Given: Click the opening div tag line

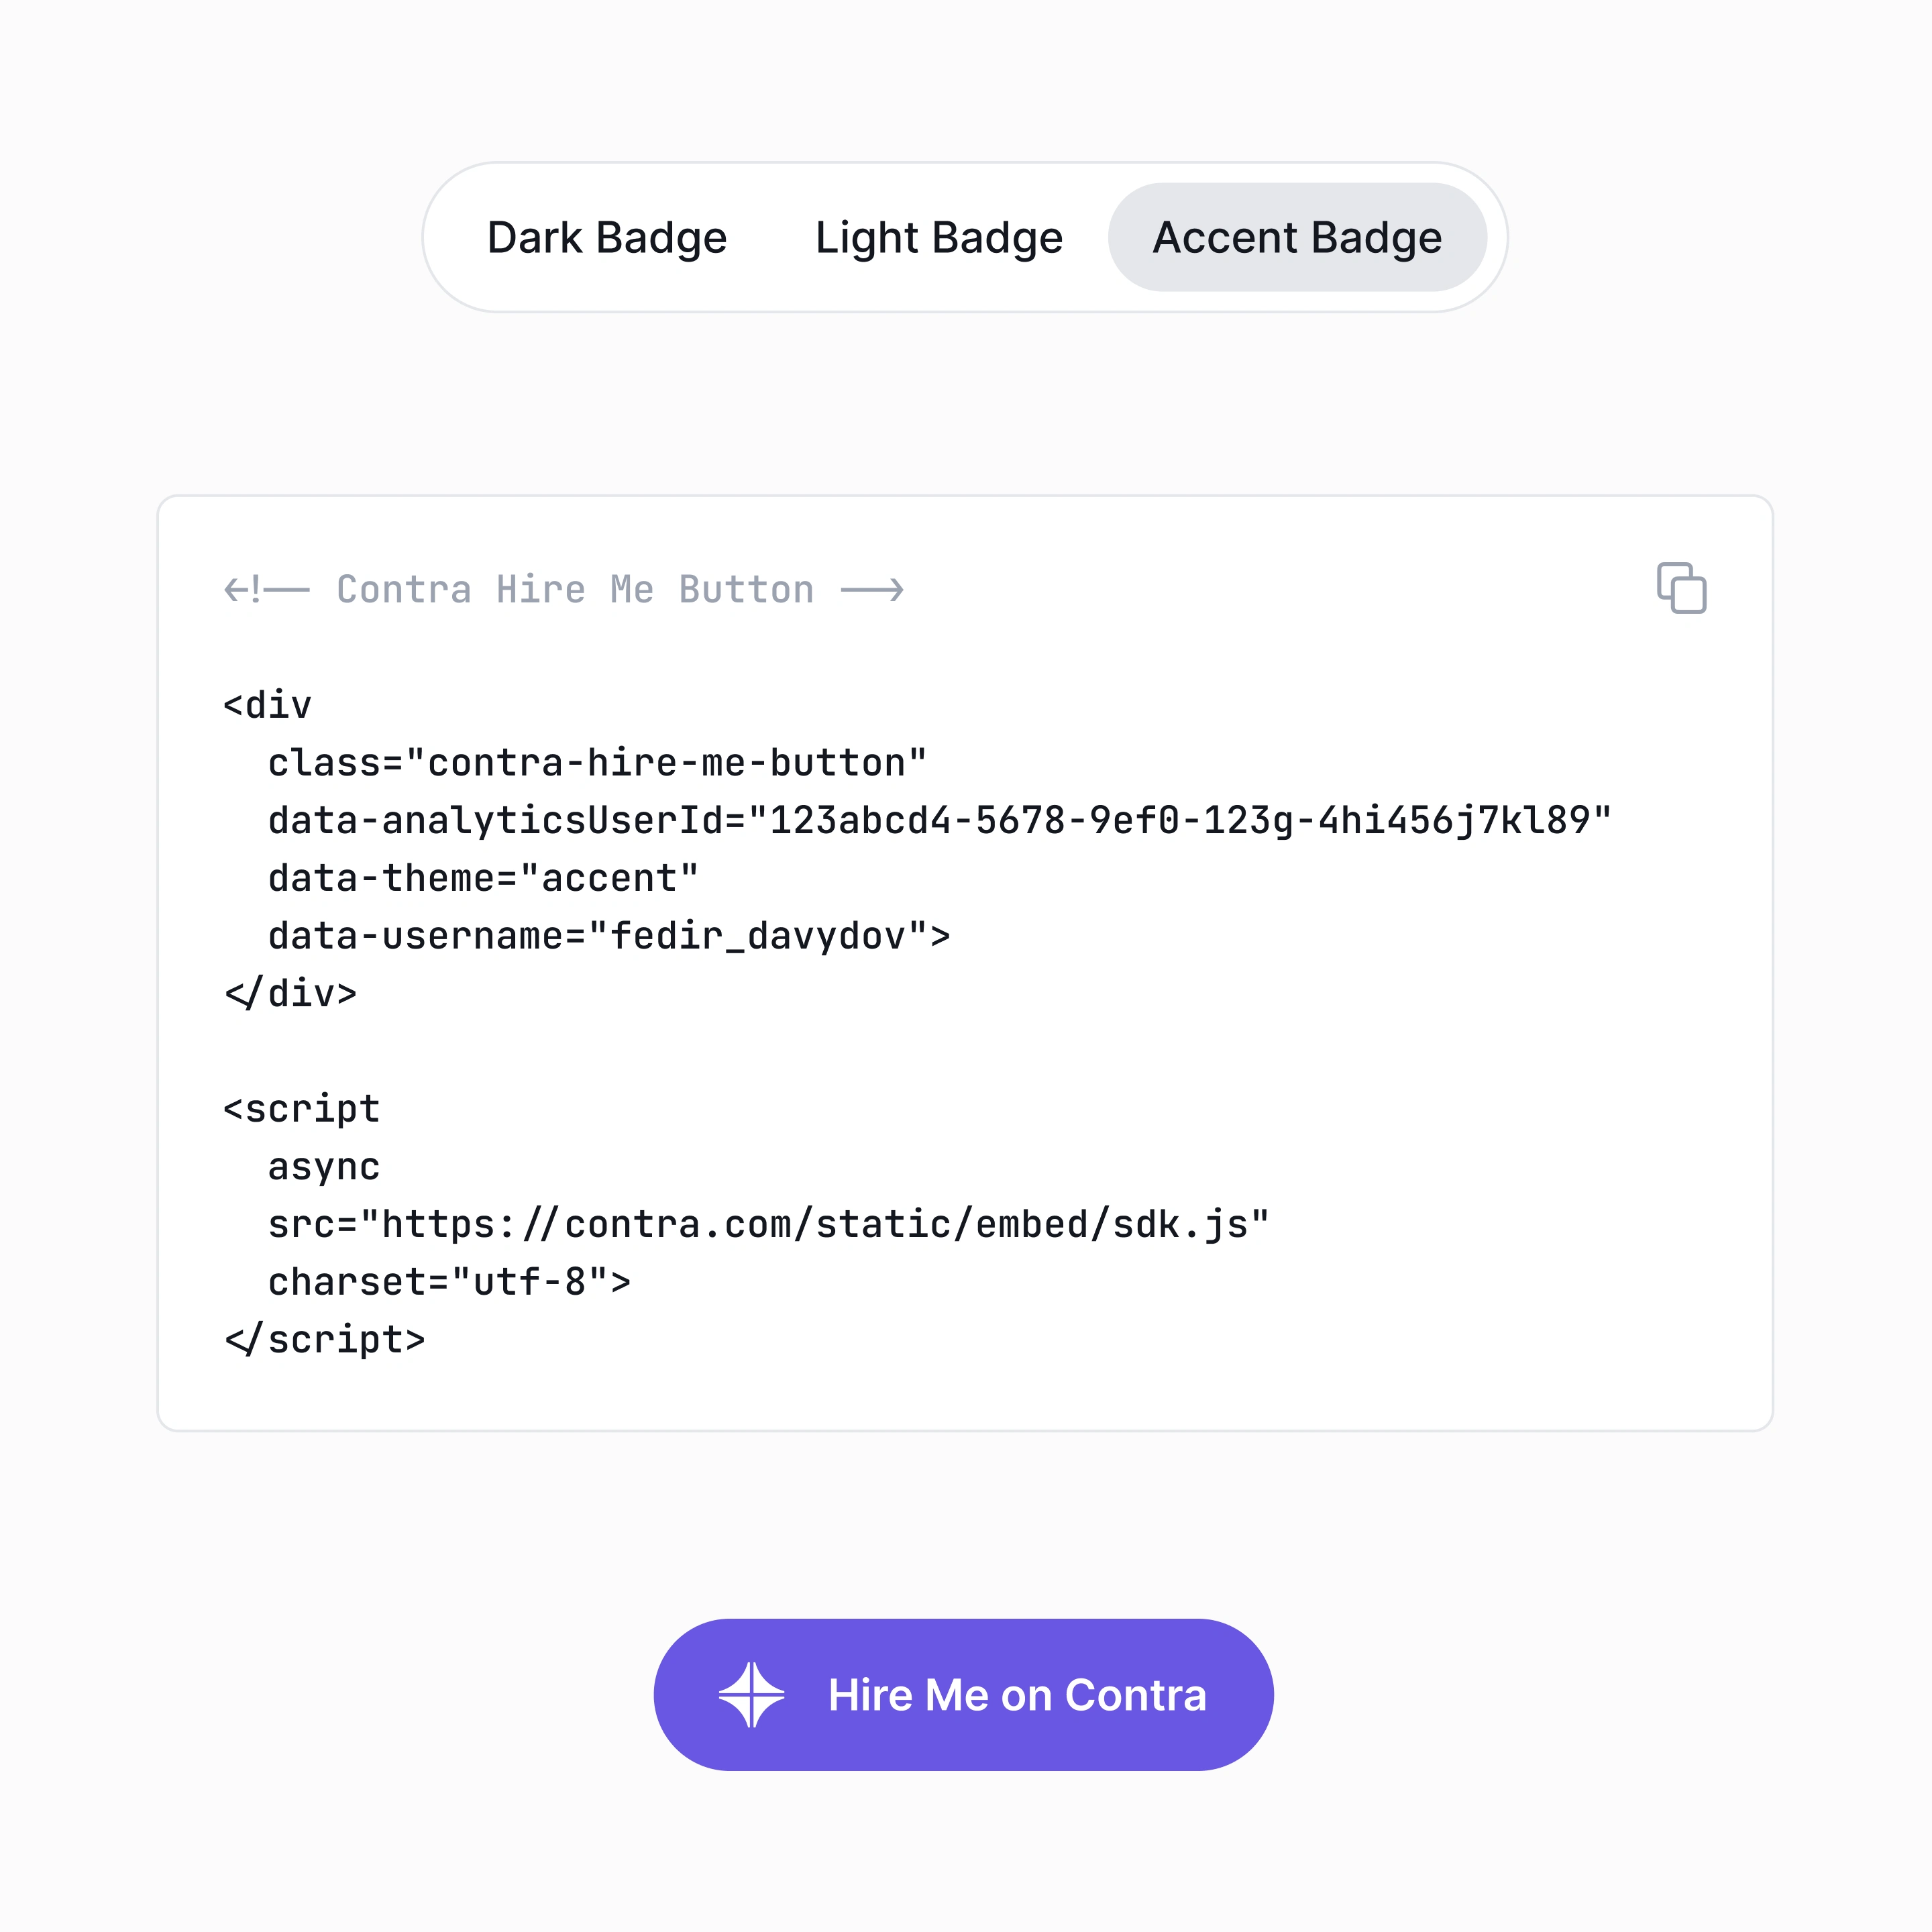Looking at the screenshot, I should pos(268,706).
